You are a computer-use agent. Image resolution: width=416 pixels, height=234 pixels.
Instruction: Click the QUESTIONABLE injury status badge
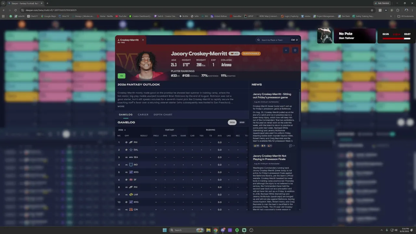[x=251, y=54]
